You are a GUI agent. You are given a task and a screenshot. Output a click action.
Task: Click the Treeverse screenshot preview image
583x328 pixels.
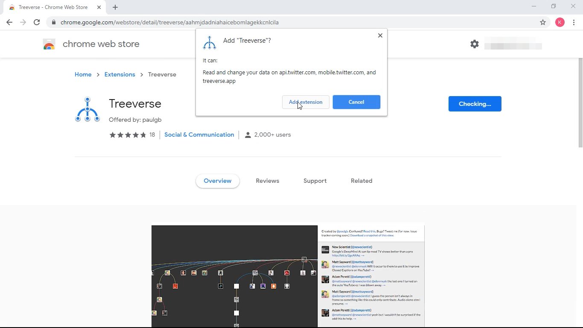click(x=288, y=276)
